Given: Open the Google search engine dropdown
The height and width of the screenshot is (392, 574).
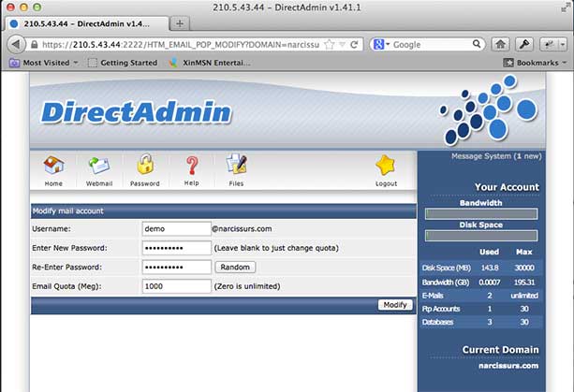Looking at the screenshot, I should coord(381,45).
